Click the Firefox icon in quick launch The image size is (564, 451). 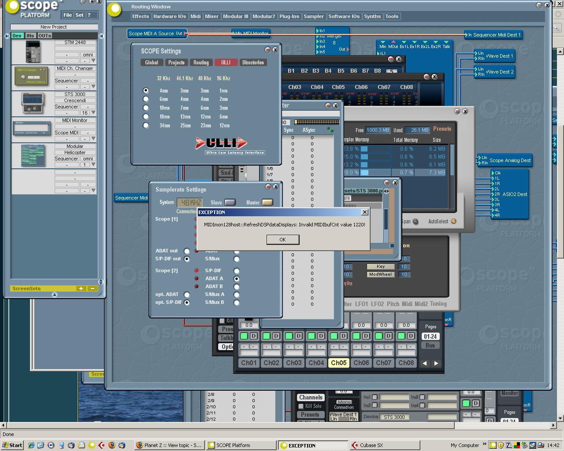(x=112, y=445)
